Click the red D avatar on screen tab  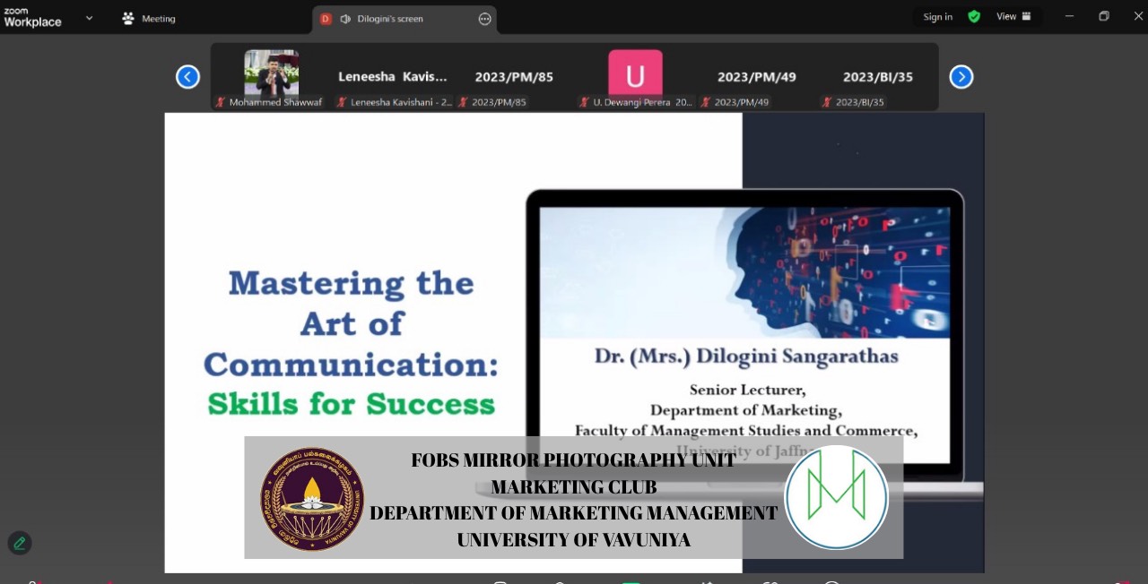tap(326, 19)
